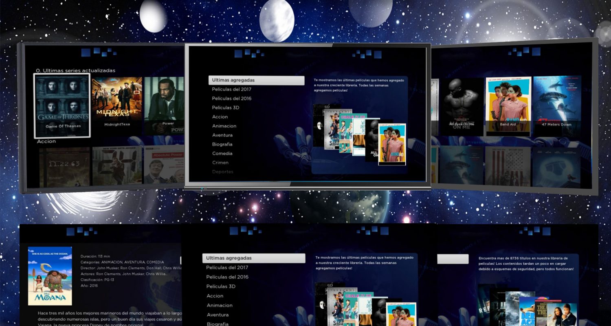Viewport: 611px width, 326px height.
Task: Click 'Año: 2016' line
Action: [x=89, y=286]
